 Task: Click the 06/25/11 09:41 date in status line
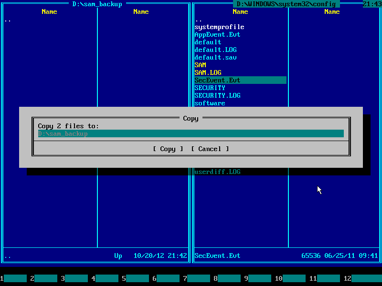[351, 255]
